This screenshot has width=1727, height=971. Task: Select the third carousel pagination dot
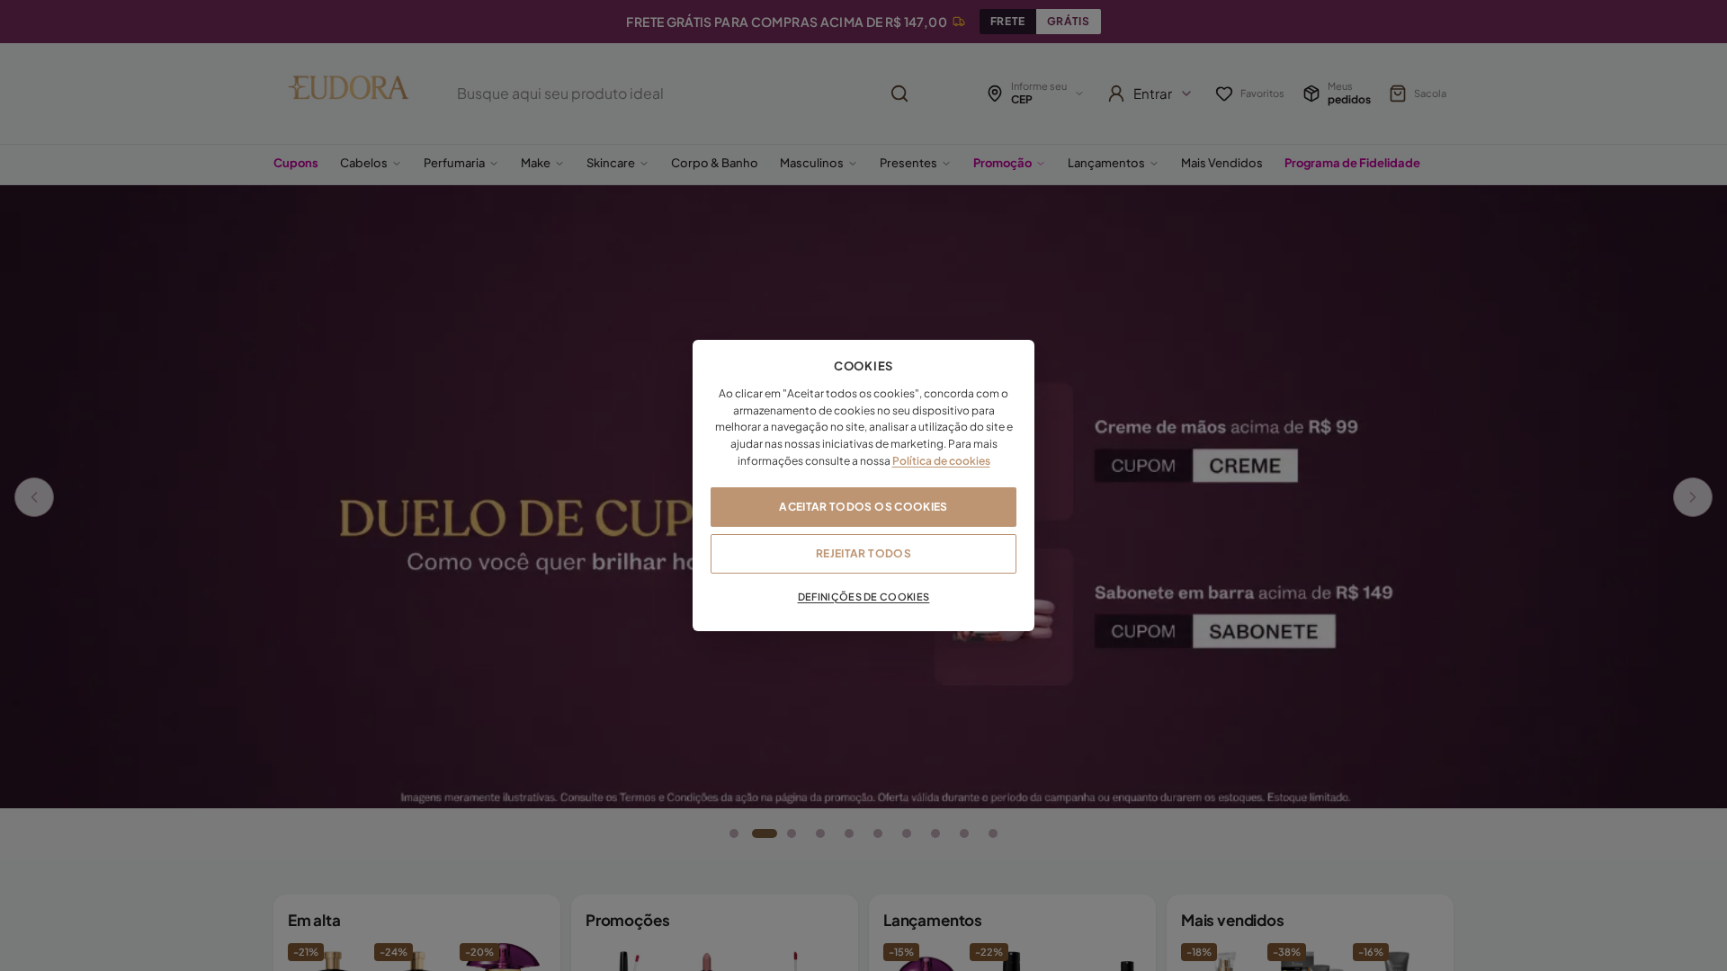(792, 833)
